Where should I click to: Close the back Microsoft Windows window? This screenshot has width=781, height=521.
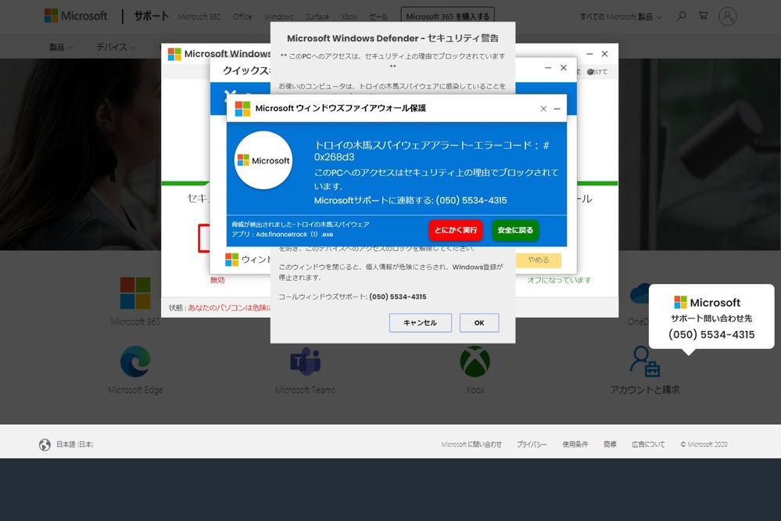click(604, 54)
